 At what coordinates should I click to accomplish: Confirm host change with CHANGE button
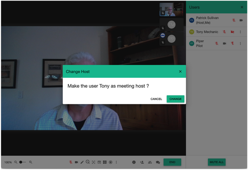175,99
